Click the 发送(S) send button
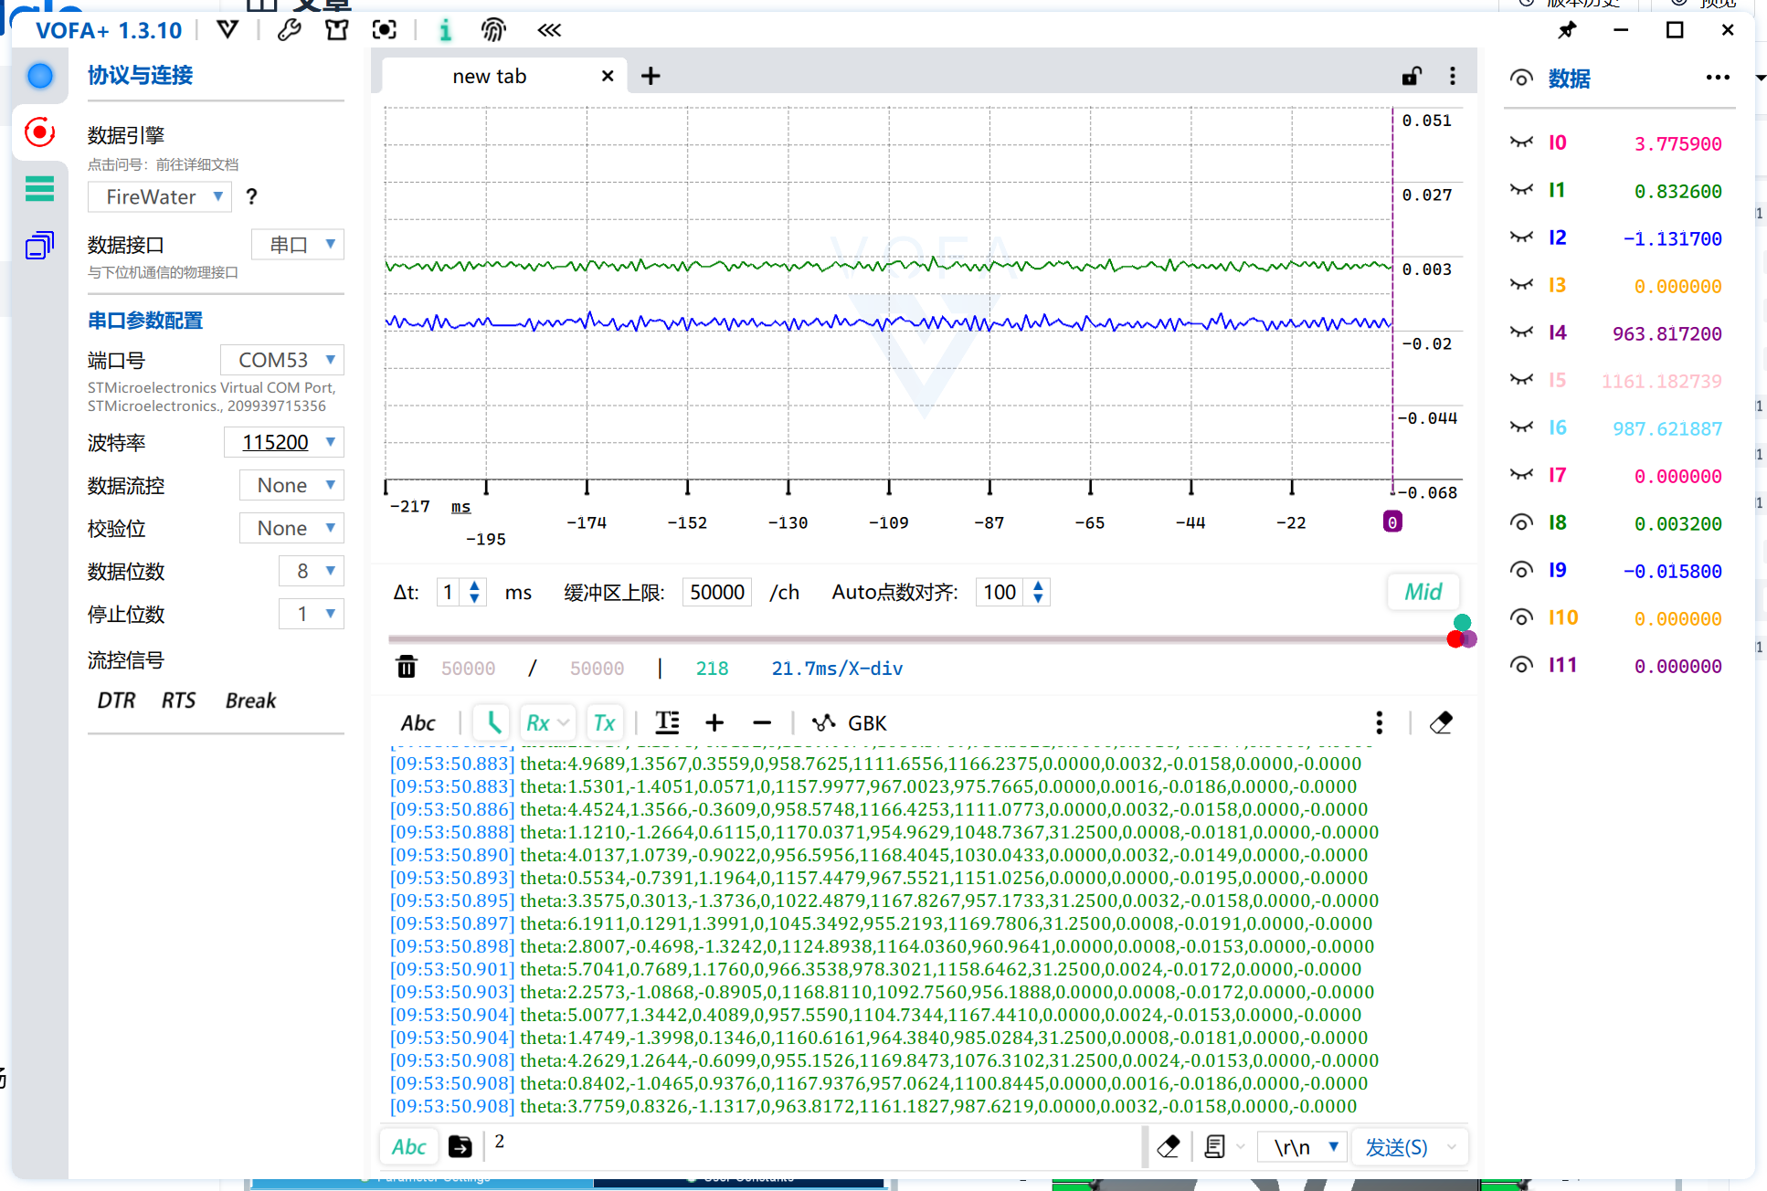The height and width of the screenshot is (1191, 1767). (1396, 1147)
